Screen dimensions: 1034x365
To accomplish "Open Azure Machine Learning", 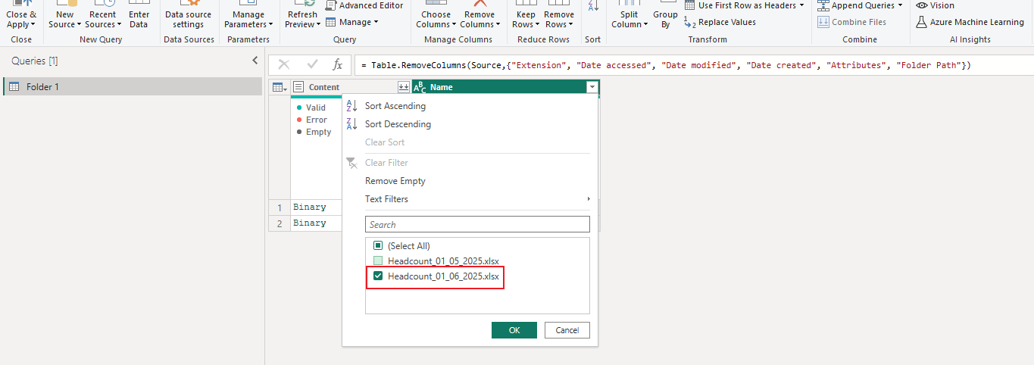I will 970,22.
